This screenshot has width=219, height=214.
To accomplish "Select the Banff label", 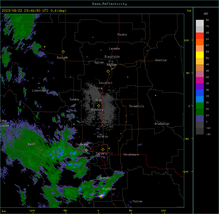I will [x=32, y=144].
